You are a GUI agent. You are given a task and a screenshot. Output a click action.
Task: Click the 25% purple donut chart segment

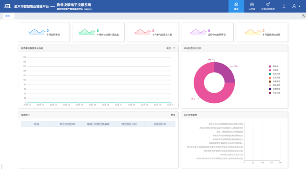(223, 71)
